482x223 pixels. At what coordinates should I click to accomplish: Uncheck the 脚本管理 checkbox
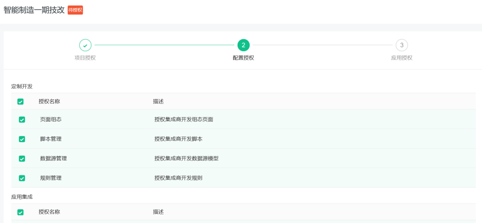point(22,139)
